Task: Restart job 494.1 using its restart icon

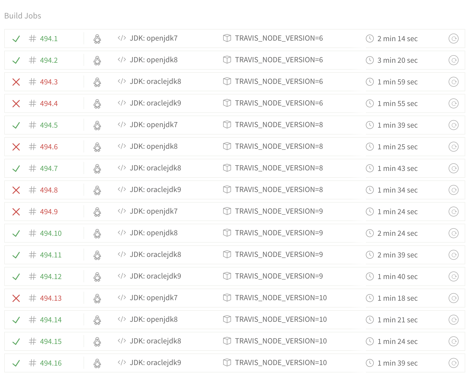Action: (x=454, y=39)
